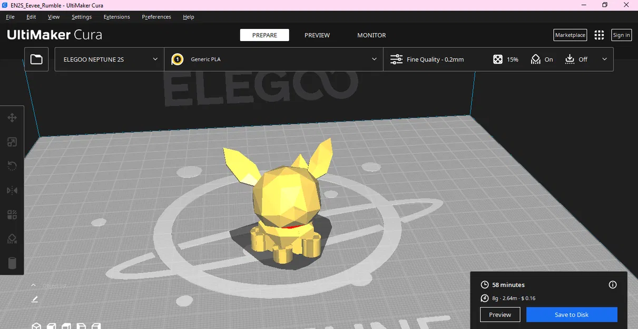This screenshot has height=329, width=638.
Task: Click the Save to Disk button
Action: point(572,314)
